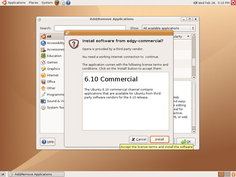Switch to the second workspace

click(x=227, y=174)
